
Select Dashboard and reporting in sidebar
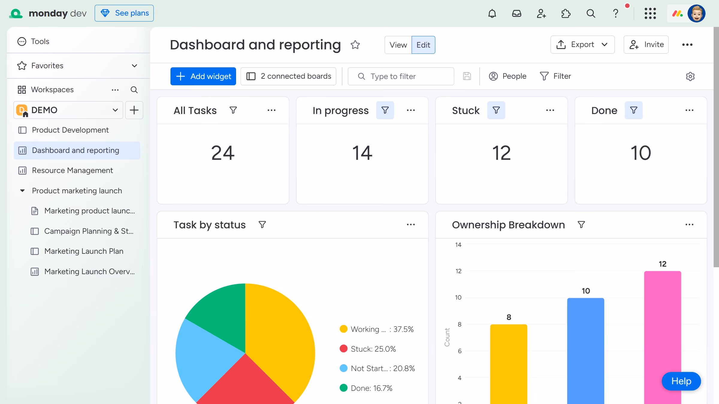(x=77, y=150)
